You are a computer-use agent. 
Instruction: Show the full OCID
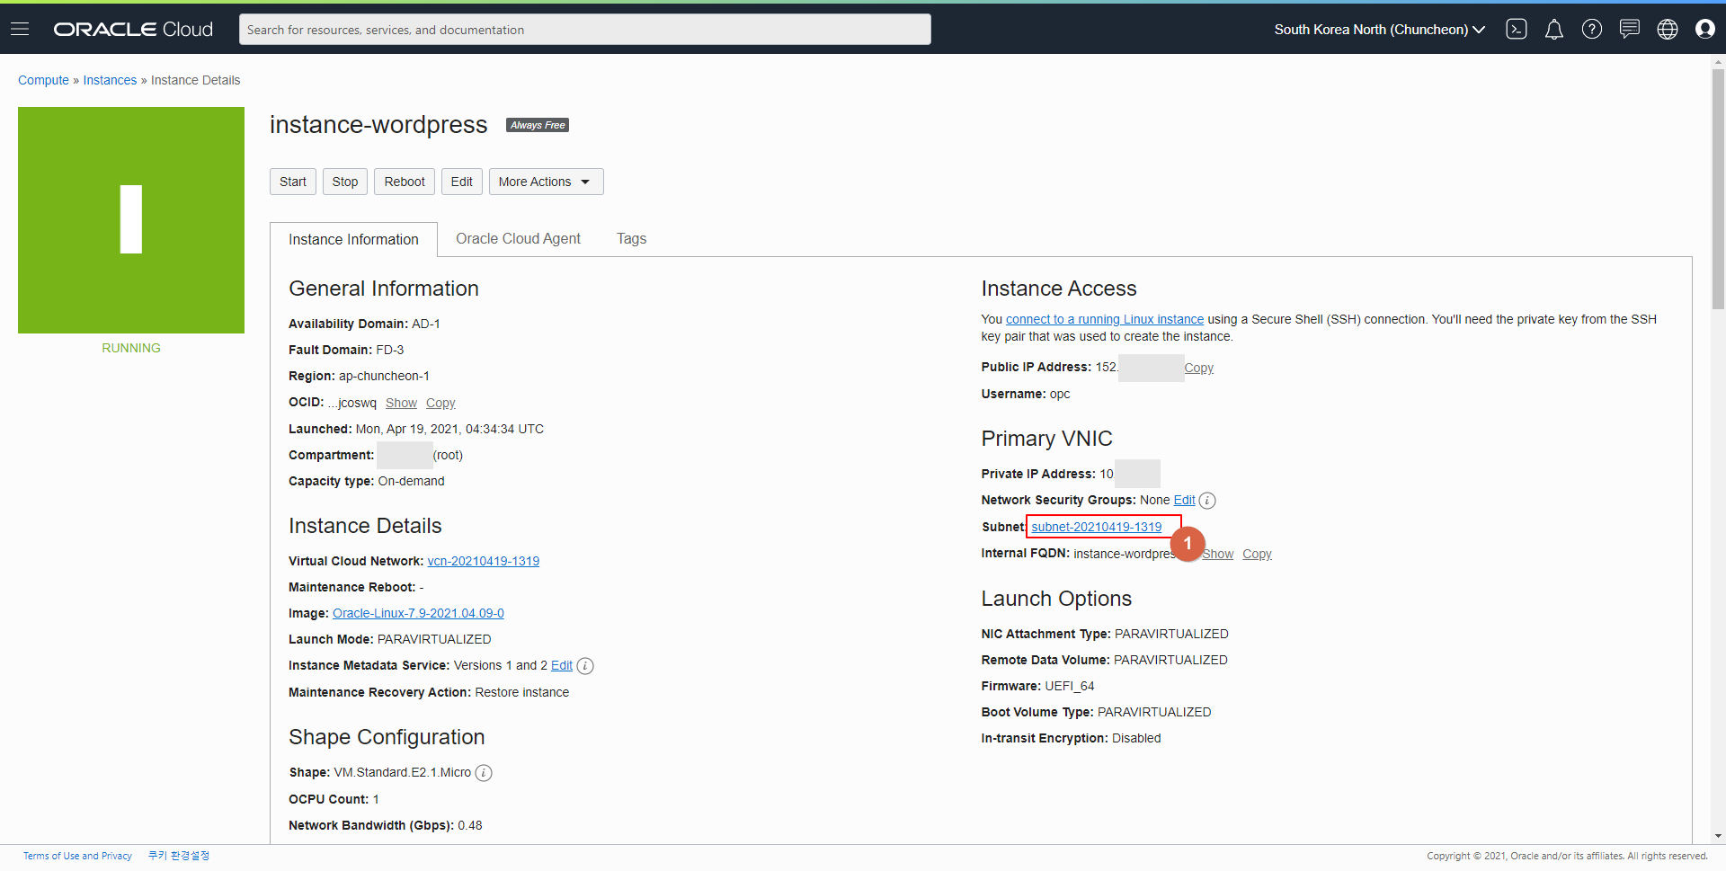coord(401,403)
